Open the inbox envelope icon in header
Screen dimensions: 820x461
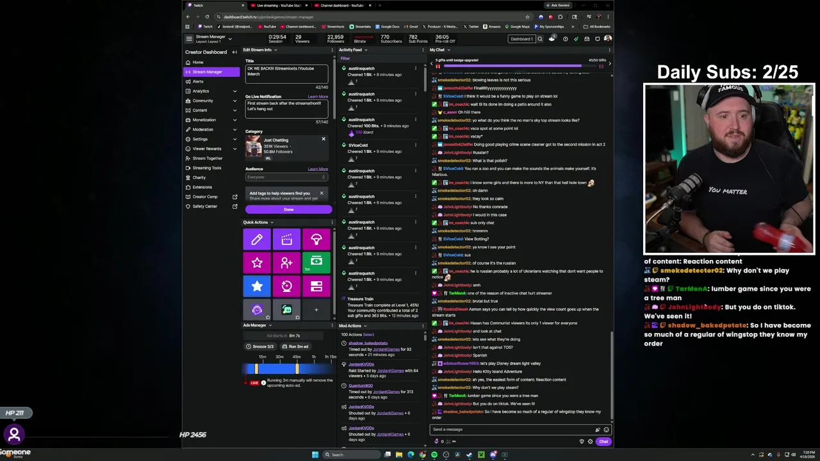pos(586,39)
